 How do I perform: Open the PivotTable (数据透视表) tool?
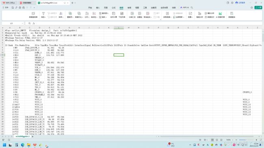(x=33, y=15)
